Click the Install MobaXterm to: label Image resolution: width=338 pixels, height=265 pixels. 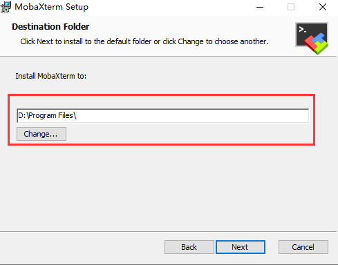(x=51, y=76)
